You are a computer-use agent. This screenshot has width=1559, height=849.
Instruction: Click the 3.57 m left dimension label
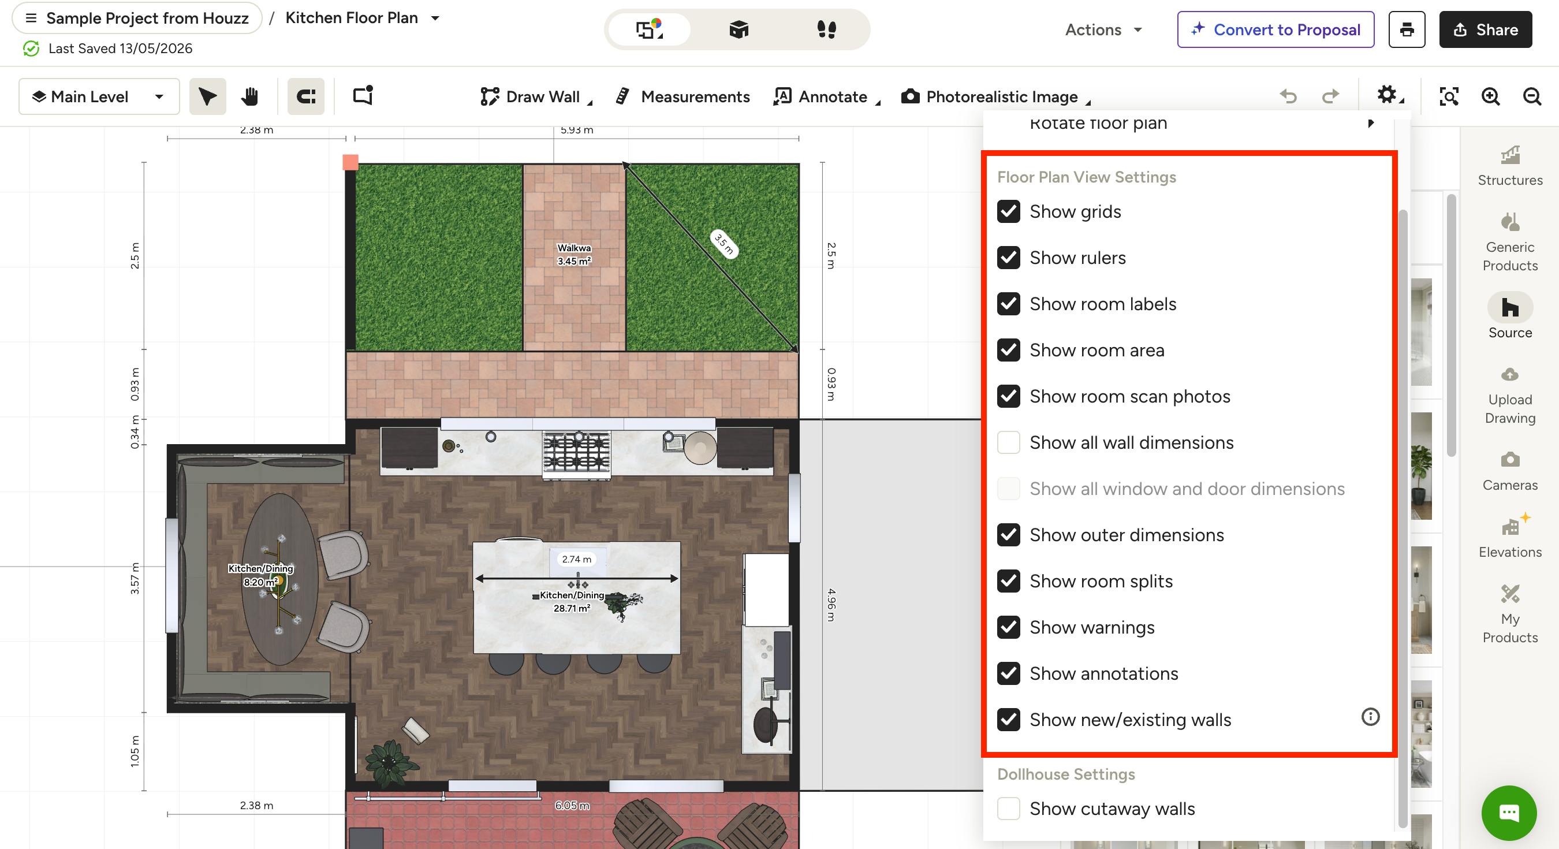coord(135,578)
